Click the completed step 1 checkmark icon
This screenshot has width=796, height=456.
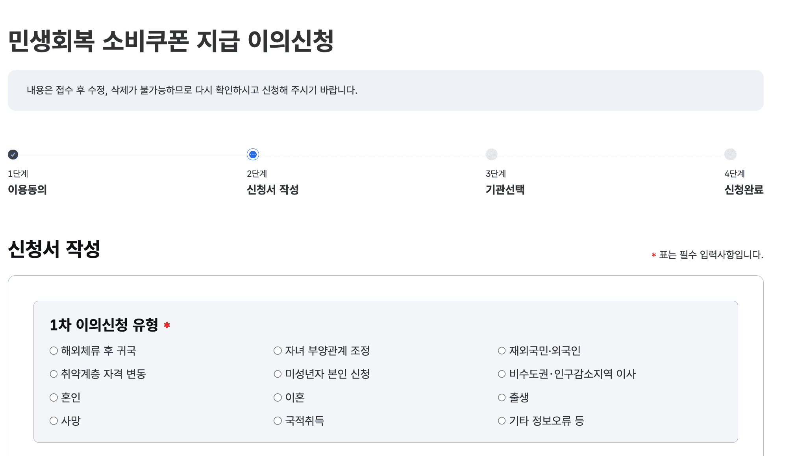click(13, 155)
